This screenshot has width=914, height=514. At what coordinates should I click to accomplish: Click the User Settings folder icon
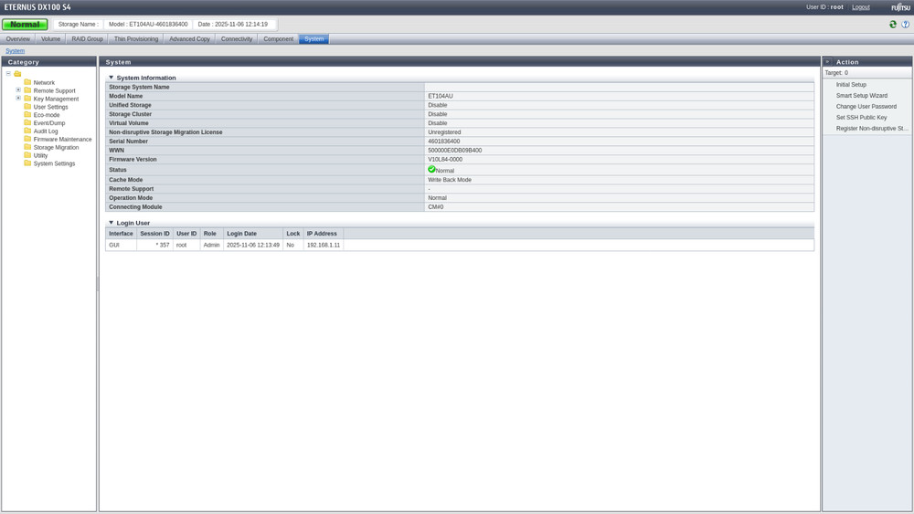[27, 107]
